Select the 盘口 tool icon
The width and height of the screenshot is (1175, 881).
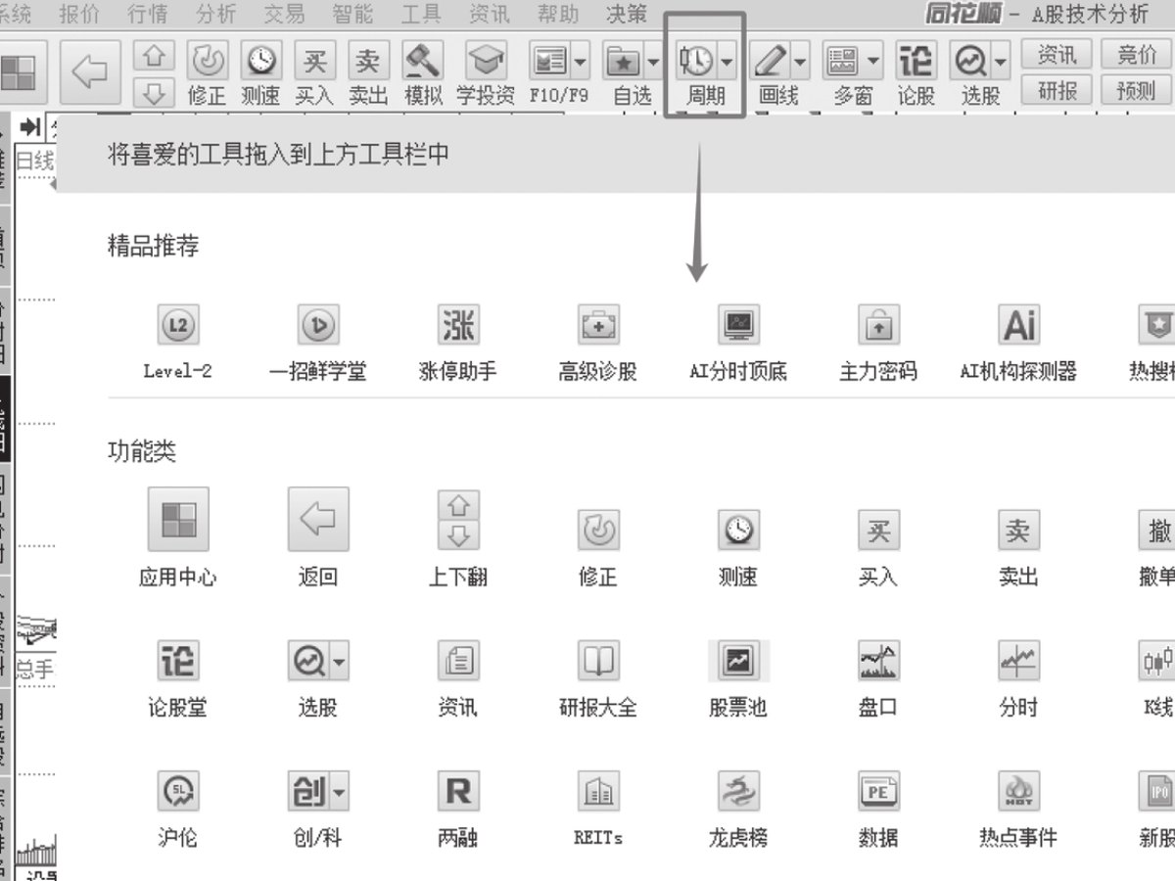[x=878, y=661]
